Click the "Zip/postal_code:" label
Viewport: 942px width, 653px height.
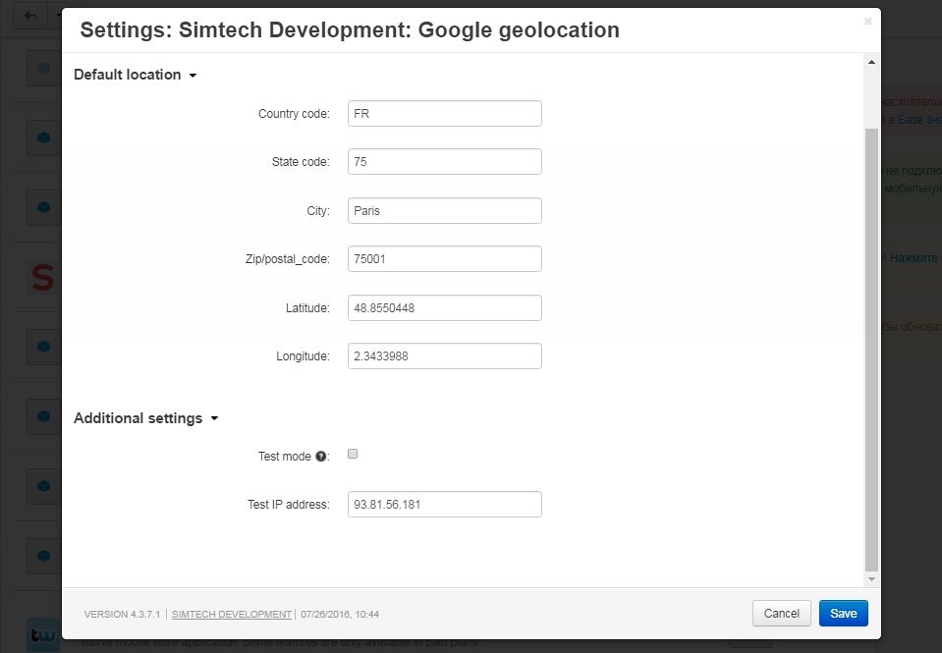[x=287, y=259]
